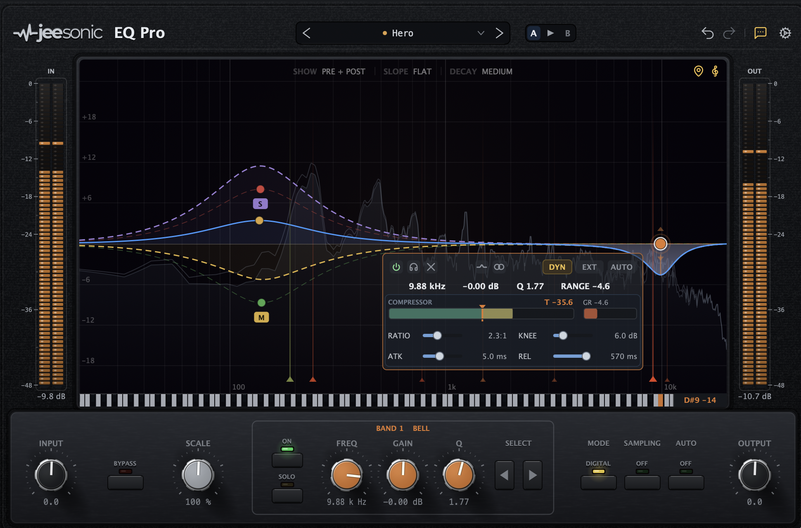
Task: Select the green M band node
Action: click(x=261, y=302)
